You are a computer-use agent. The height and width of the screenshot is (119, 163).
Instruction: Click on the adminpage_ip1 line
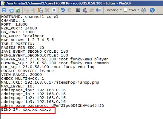click(x=33, y=94)
